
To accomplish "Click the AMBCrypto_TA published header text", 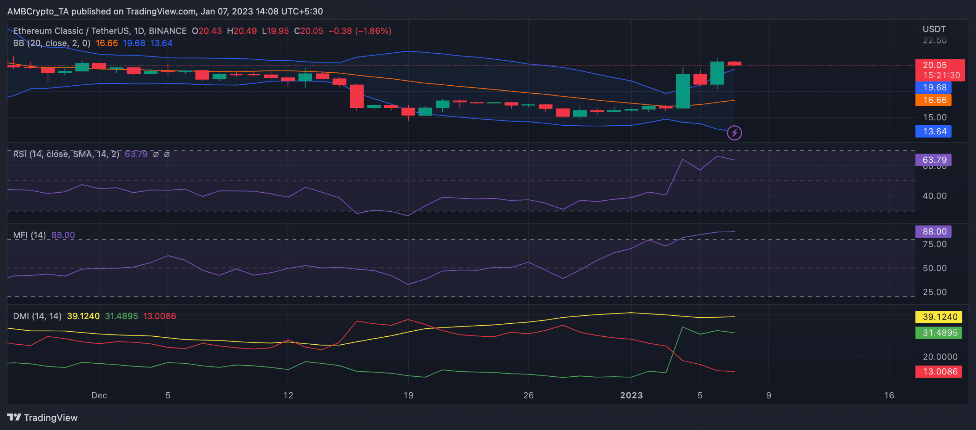I will click(165, 11).
